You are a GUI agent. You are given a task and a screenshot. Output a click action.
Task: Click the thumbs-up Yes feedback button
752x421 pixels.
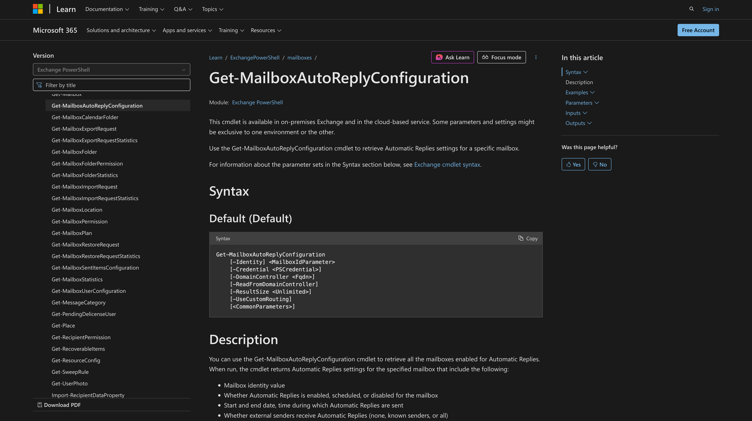point(573,164)
